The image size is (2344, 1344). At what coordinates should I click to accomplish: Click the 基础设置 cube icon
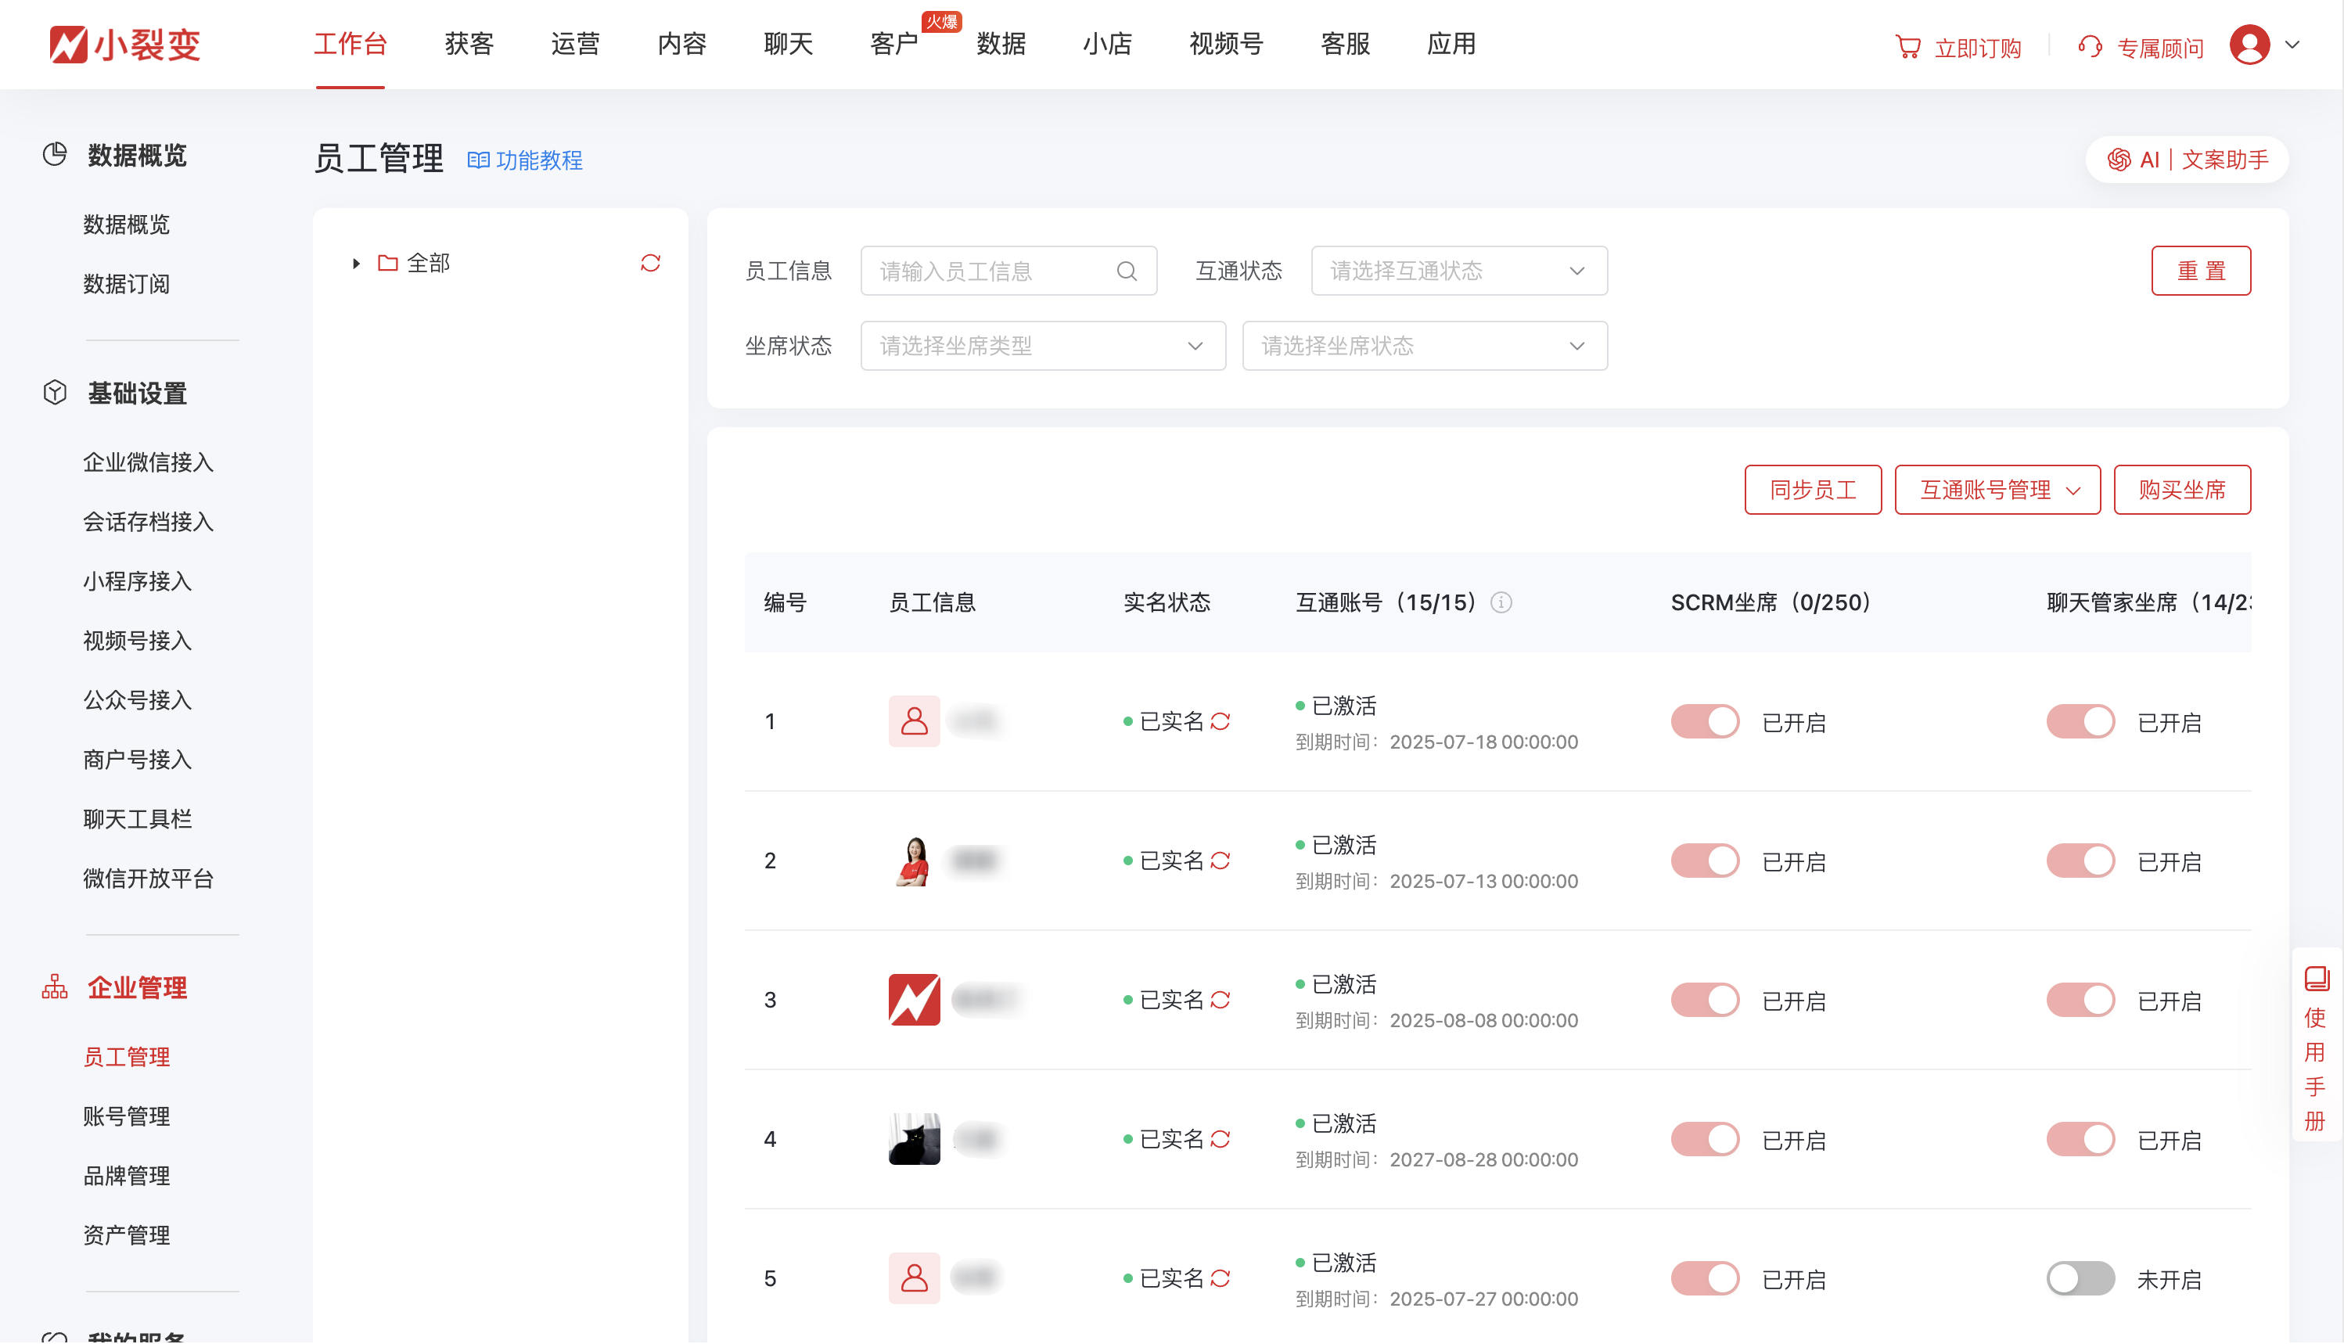point(55,392)
